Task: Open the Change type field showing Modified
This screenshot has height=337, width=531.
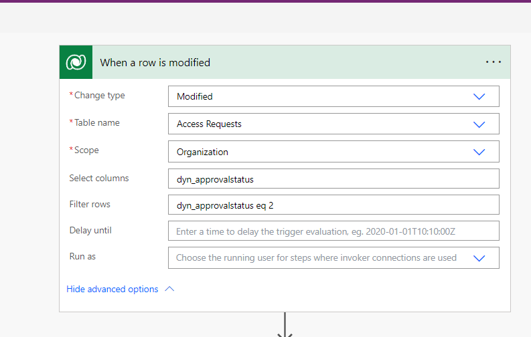Action: tap(321, 96)
